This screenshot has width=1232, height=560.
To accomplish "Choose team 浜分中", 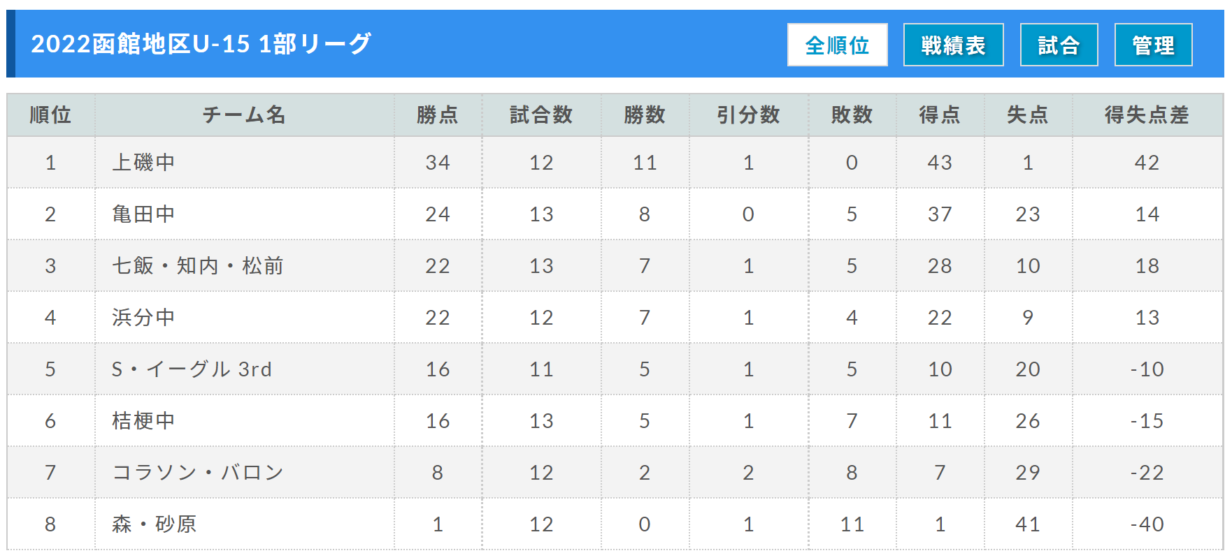I will pos(143,317).
